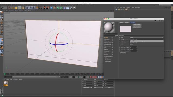Viewport: 173px width, 97px height.
Task: Click the deformer icon
Action: point(64,8)
